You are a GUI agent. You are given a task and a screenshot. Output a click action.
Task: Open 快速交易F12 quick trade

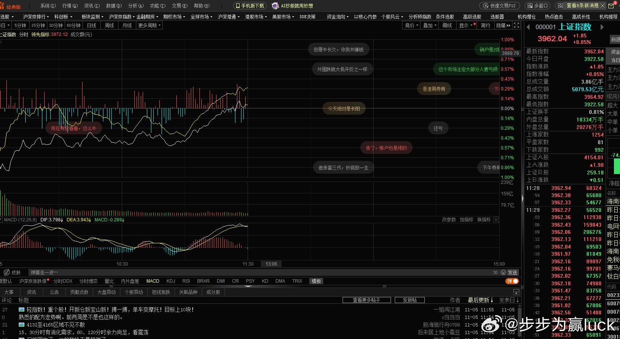click(x=500, y=6)
